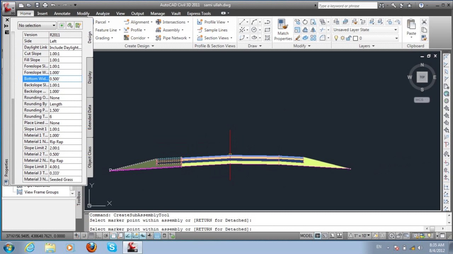Screen dimensions: 453x254
Task: Click the Open file icon in quick access
Action: 29,5
